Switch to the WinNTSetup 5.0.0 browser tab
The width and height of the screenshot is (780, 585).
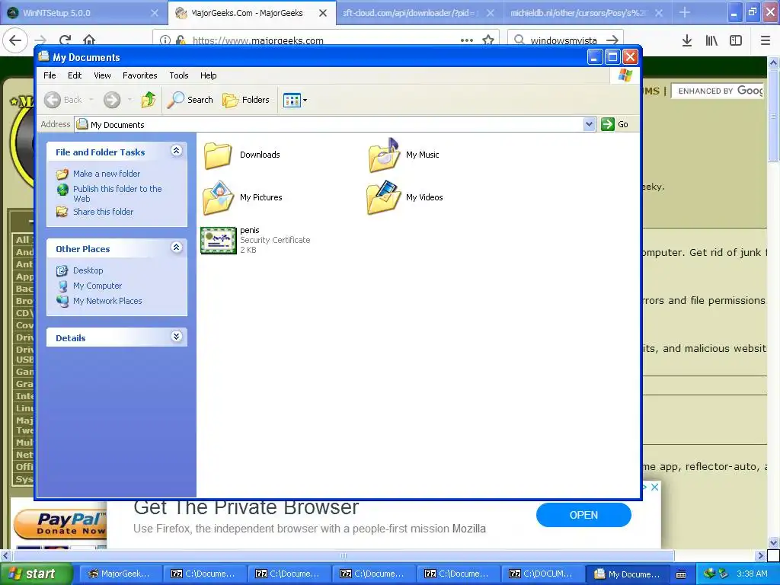click(x=82, y=13)
